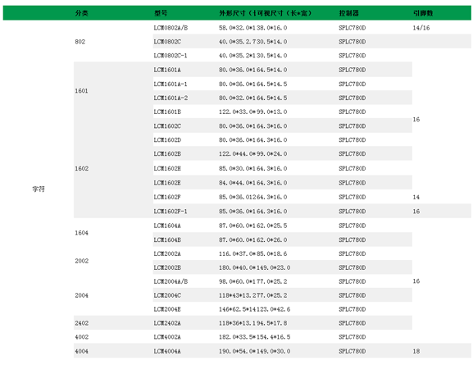Viewport: 473px width, 365px height.
Task: Click model LCM1602C
Action: (167, 125)
